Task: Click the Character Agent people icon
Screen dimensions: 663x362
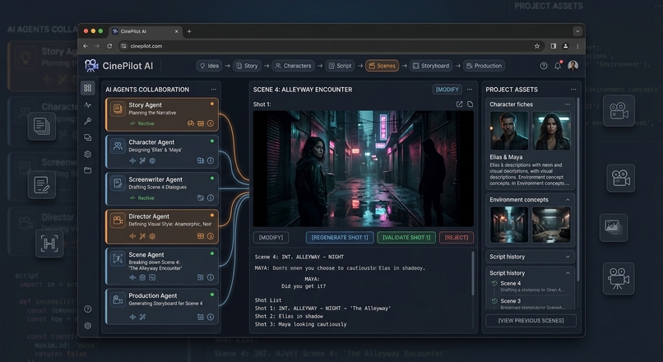Action: pos(118,146)
